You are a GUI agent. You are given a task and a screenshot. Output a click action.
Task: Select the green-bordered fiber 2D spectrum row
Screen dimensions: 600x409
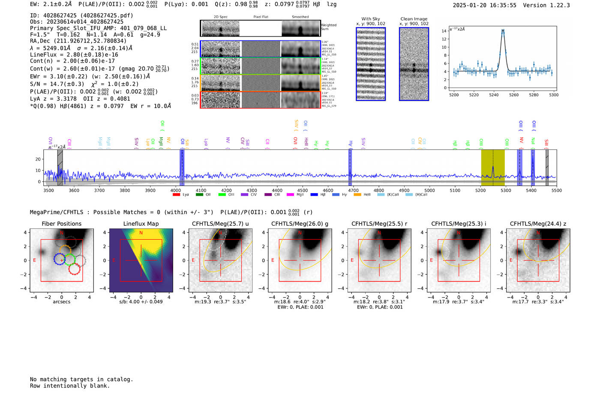point(260,66)
